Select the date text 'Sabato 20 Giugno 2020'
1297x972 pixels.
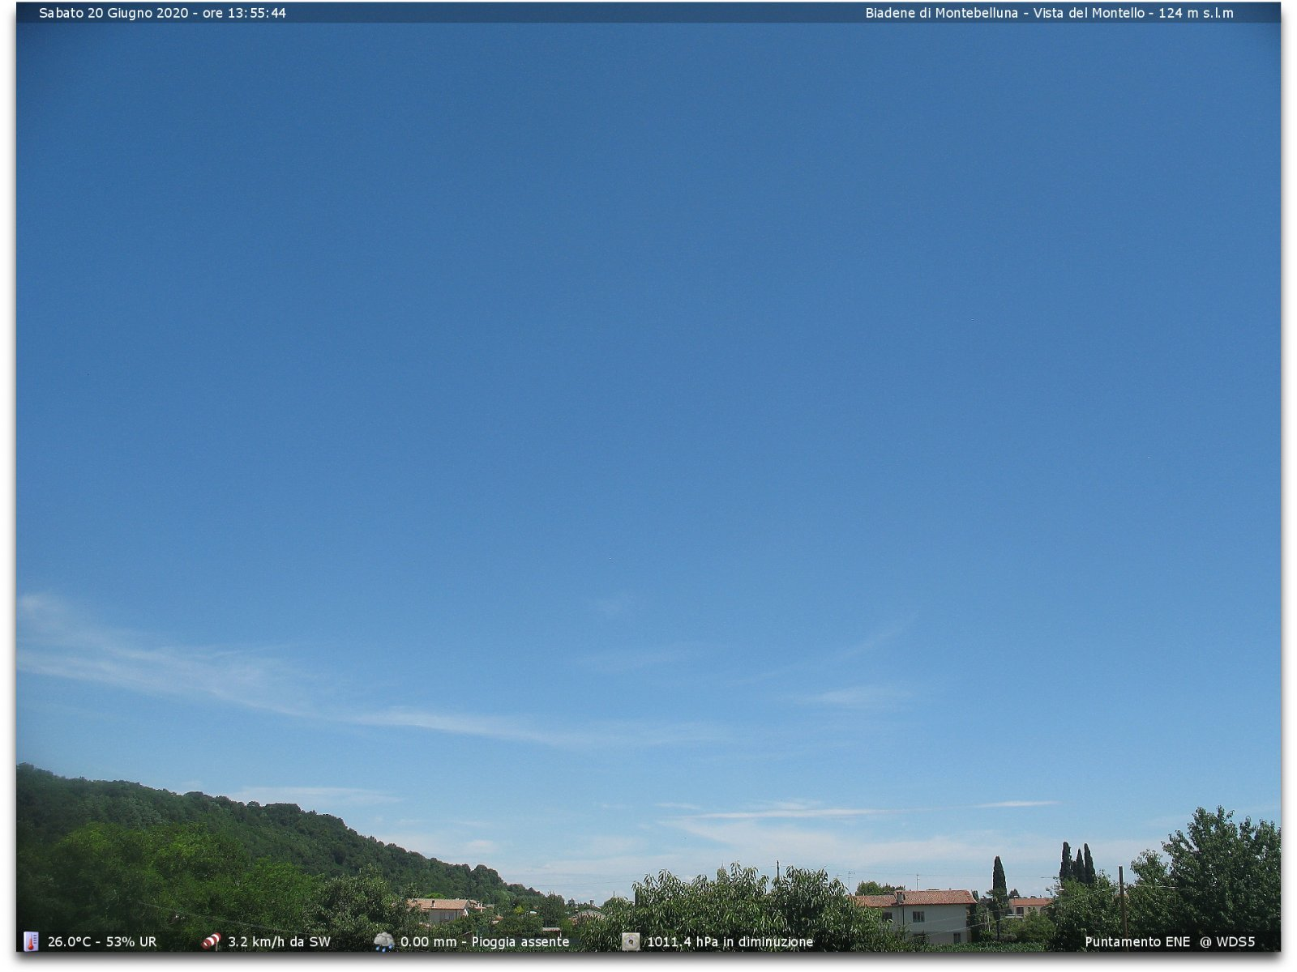point(113,13)
